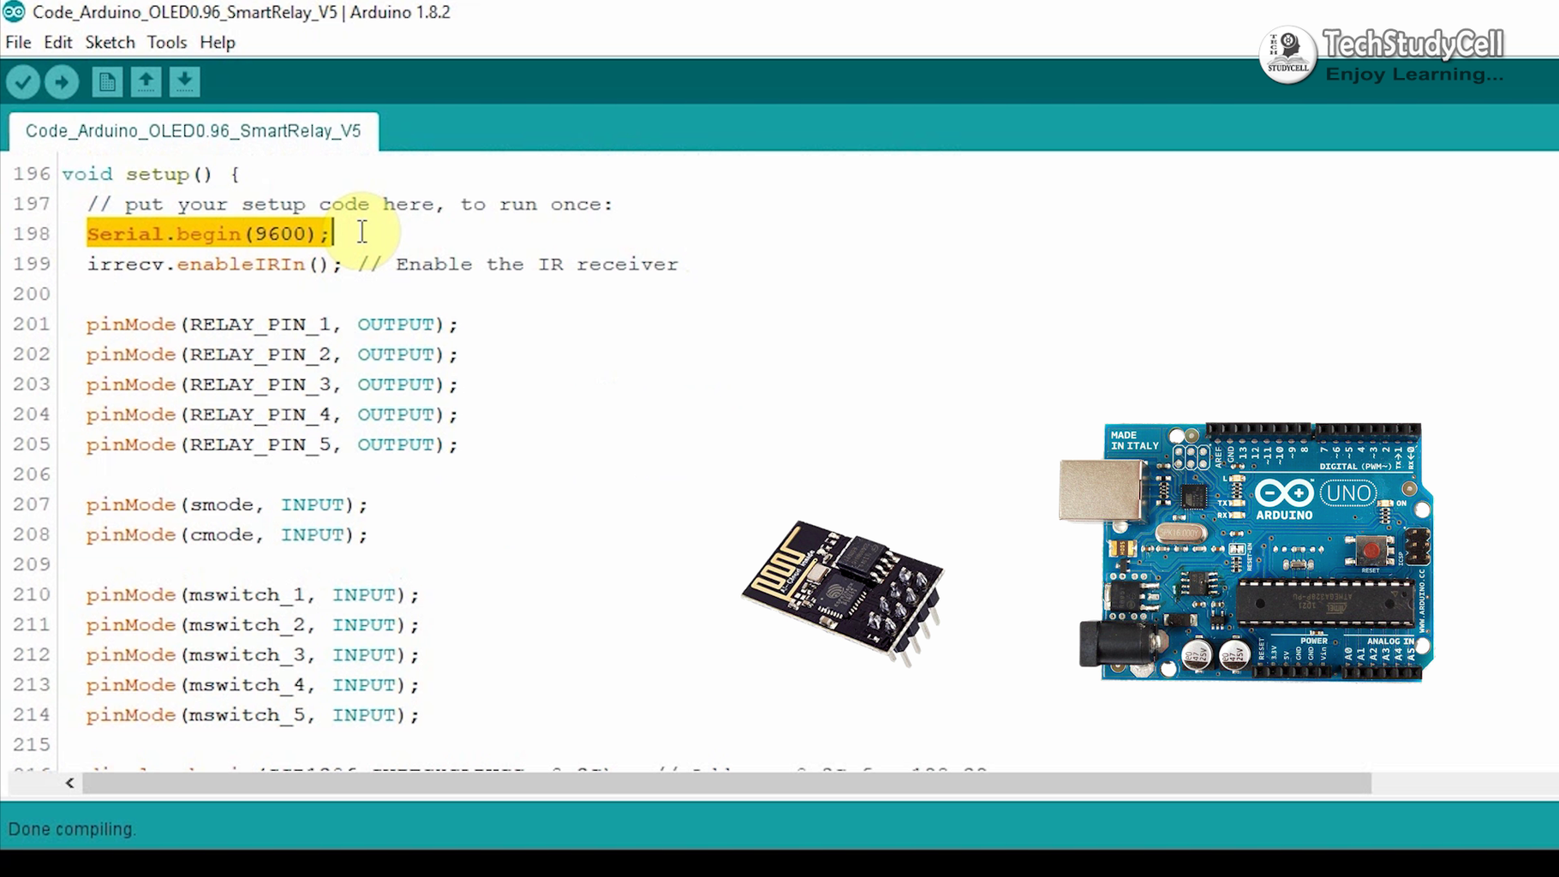Click the Verify (checkmark) button to compile
Viewport: 1559px width, 877px height.
coord(23,81)
